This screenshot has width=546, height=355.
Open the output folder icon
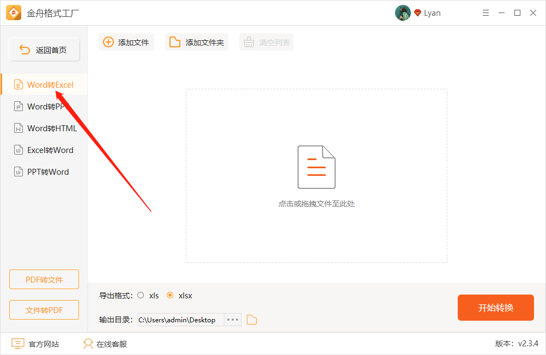point(251,320)
